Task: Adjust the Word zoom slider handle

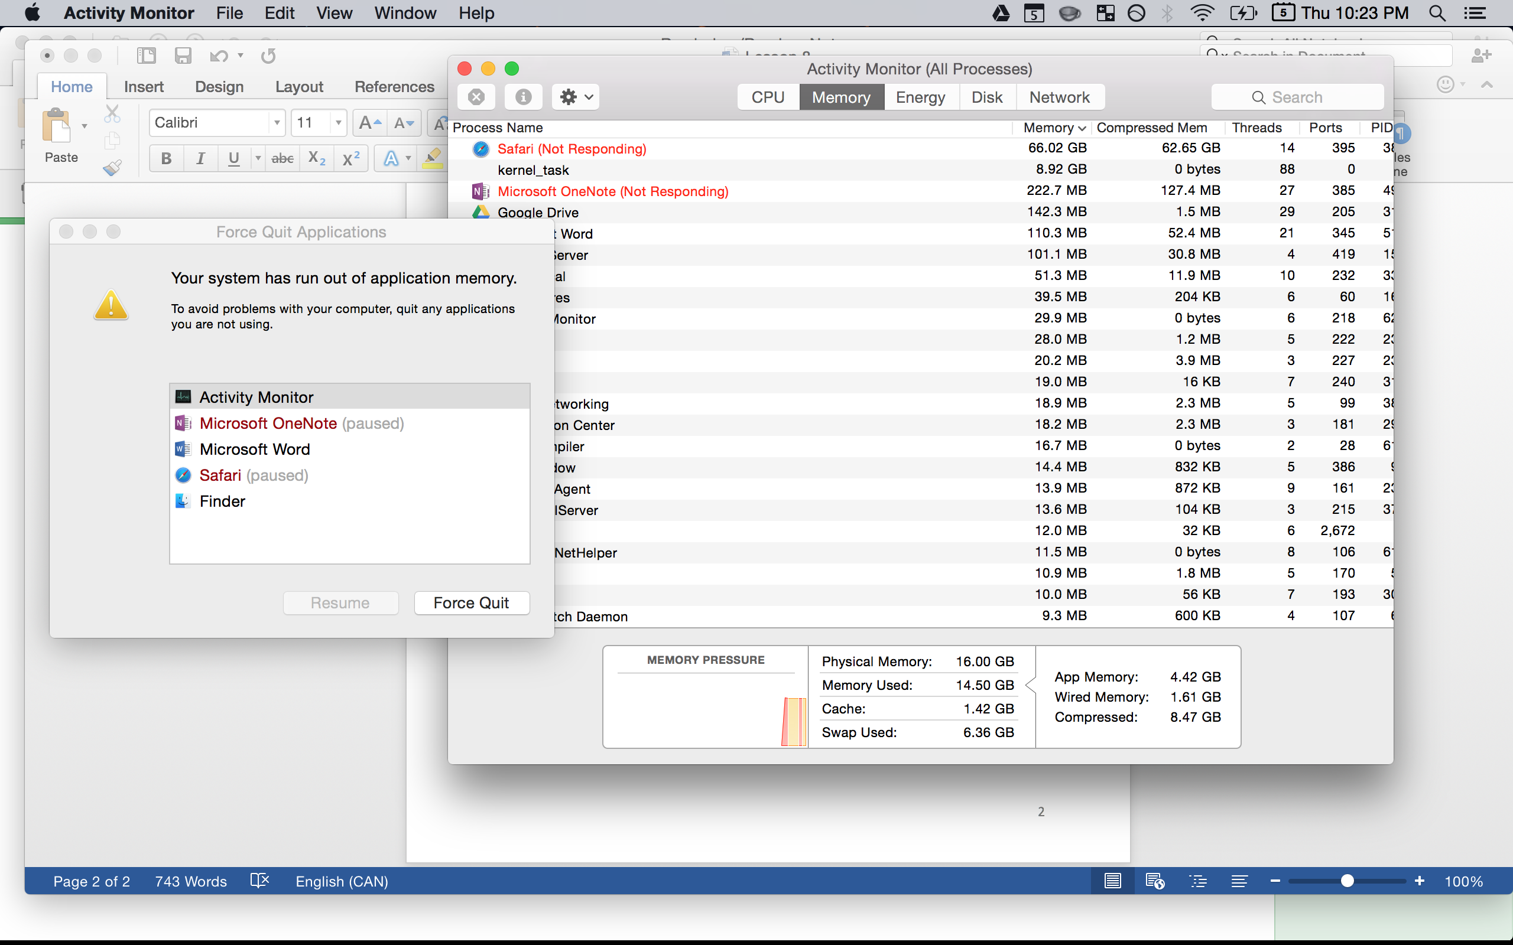Action: coord(1348,881)
